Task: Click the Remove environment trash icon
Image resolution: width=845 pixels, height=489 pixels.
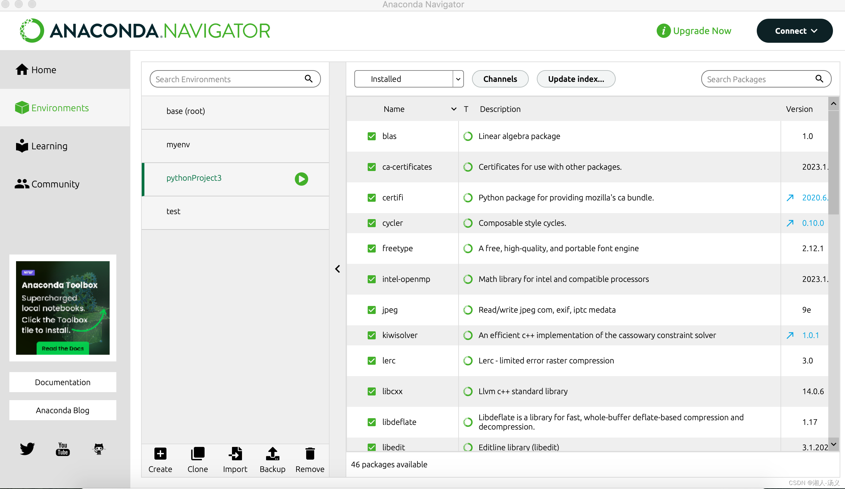Action: coord(310,454)
